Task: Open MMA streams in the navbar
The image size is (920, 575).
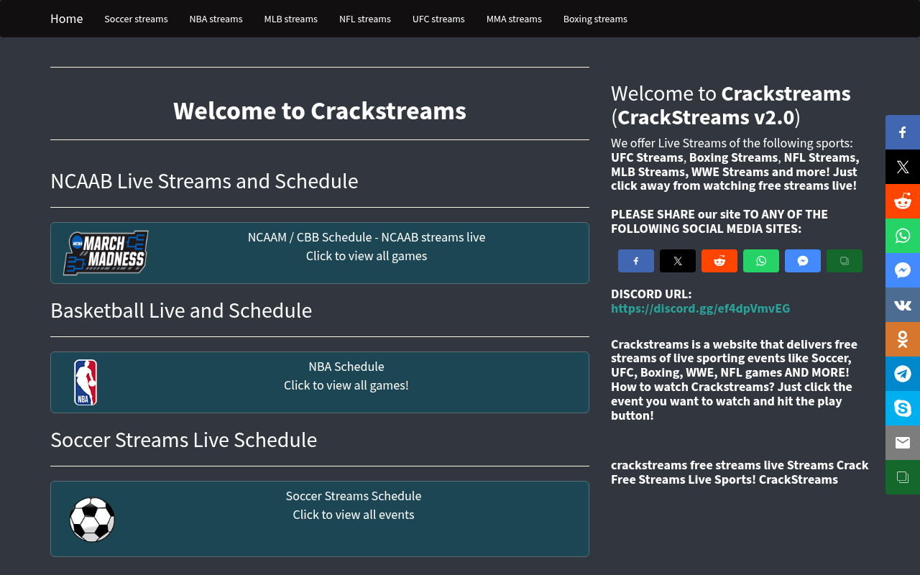Action: coord(514,19)
